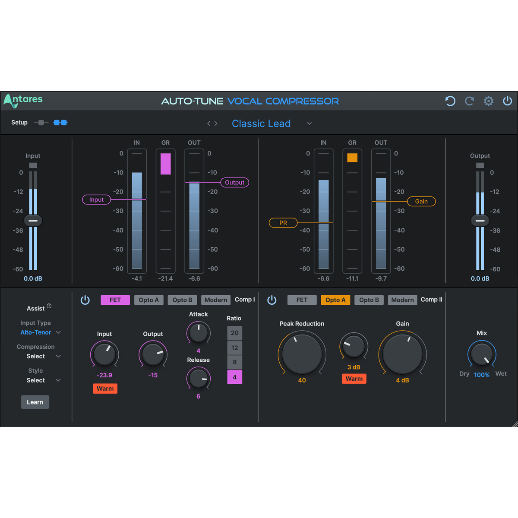Open Compression Select dropdown

point(43,356)
